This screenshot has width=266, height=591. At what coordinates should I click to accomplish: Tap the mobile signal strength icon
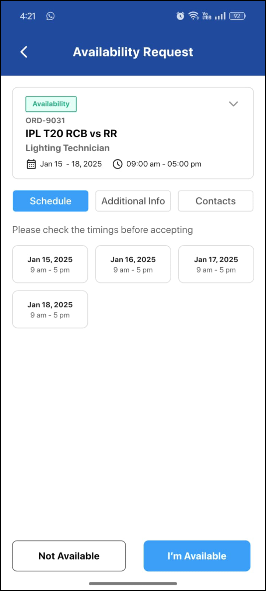coord(220,16)
